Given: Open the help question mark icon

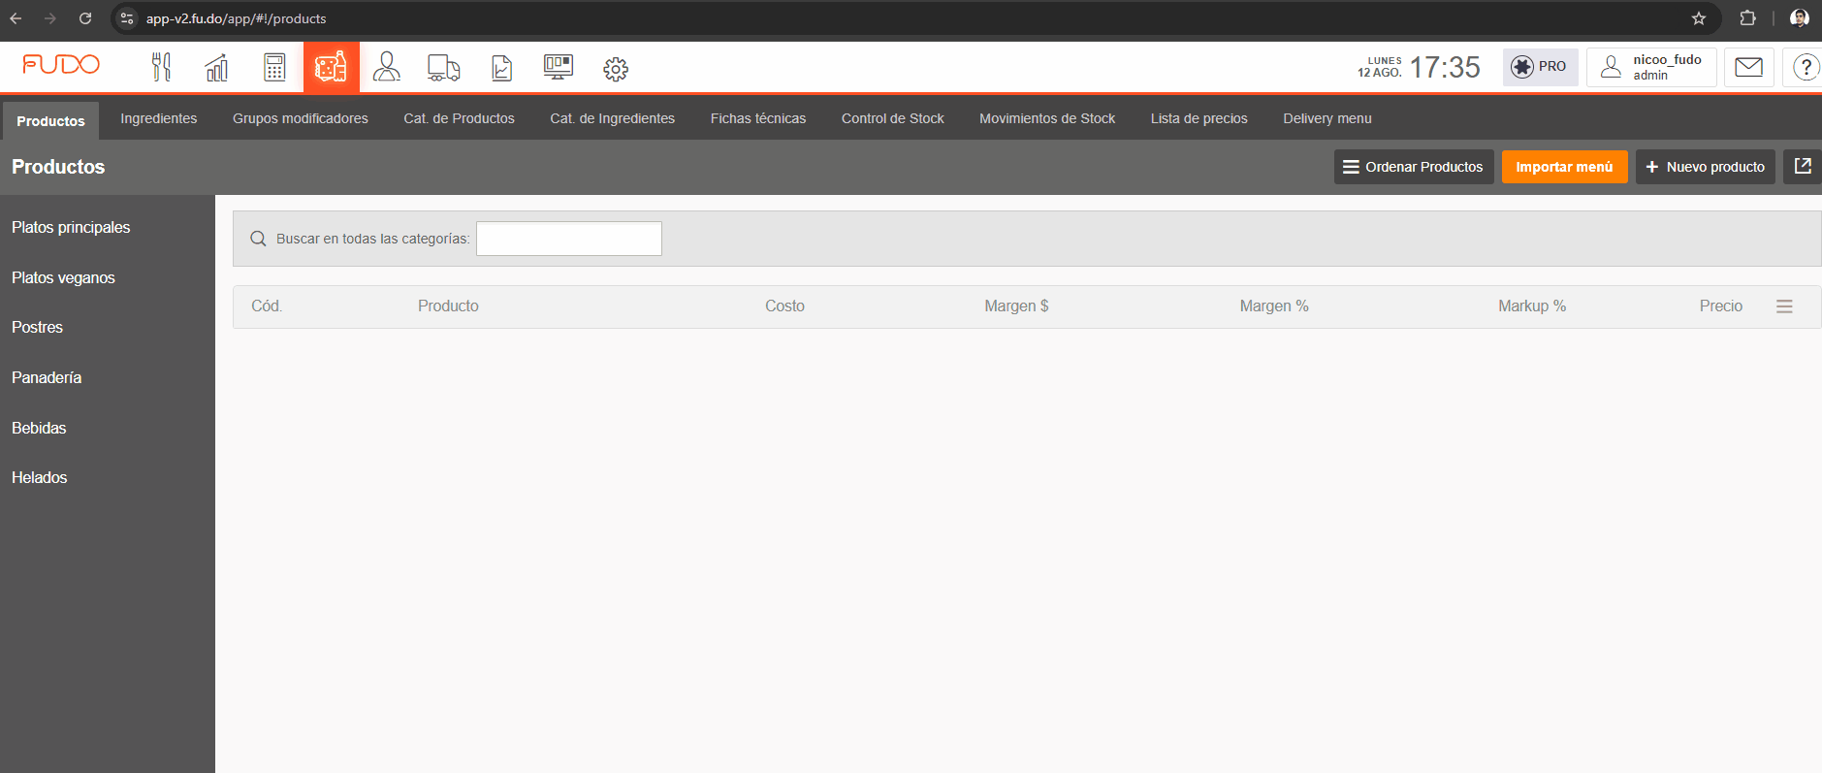Looking at the screenshot, I should click(1806, 67).
